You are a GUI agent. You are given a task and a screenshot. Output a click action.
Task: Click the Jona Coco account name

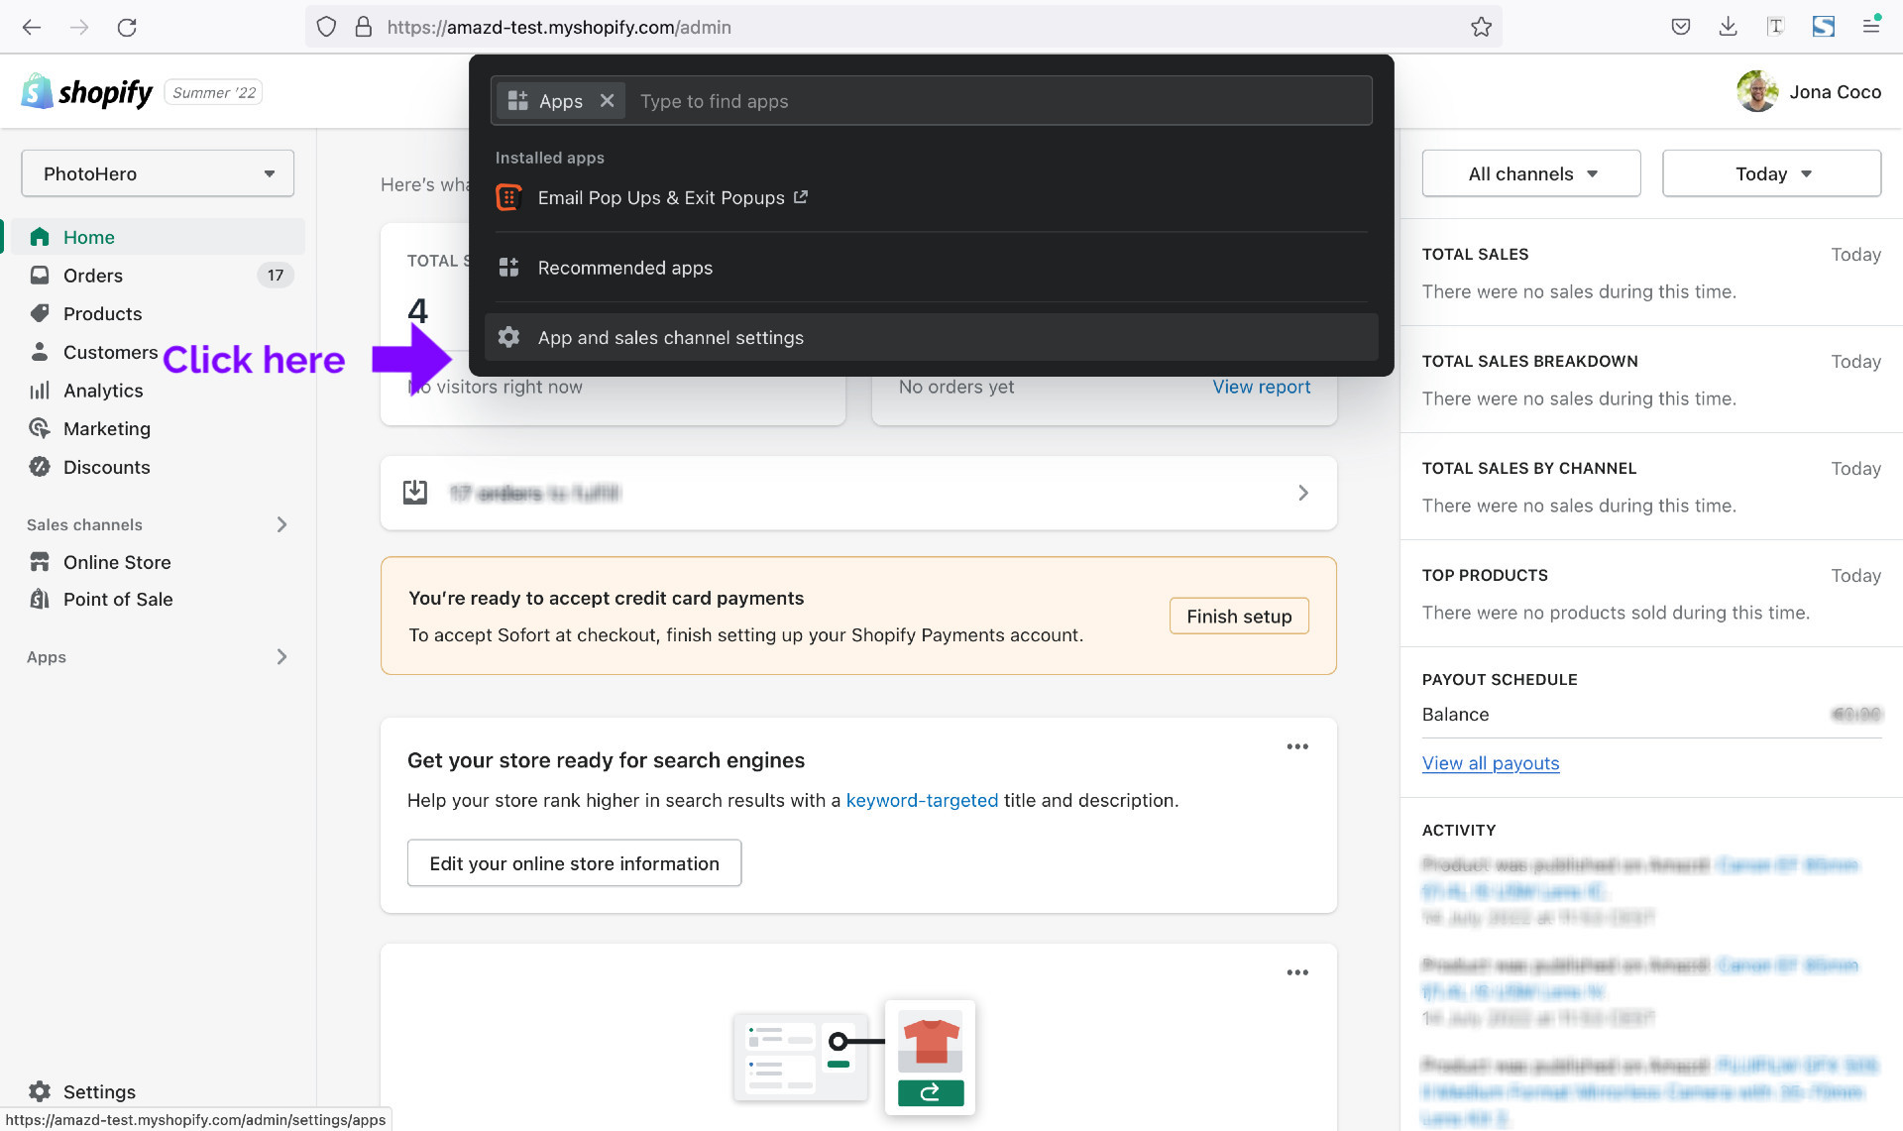[x=1835, y=92]
